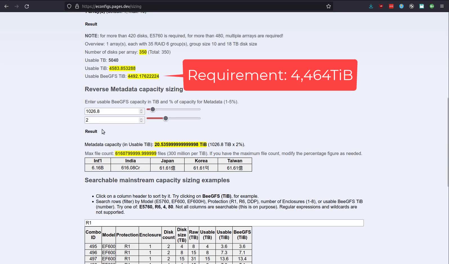
Task: Select Combo ID 497 cell
Action: coord(93,259)
